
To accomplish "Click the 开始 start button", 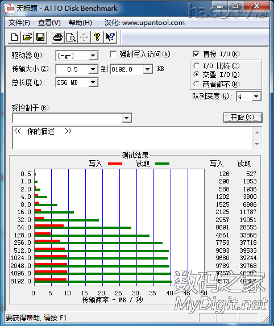I will coord(243,118).
